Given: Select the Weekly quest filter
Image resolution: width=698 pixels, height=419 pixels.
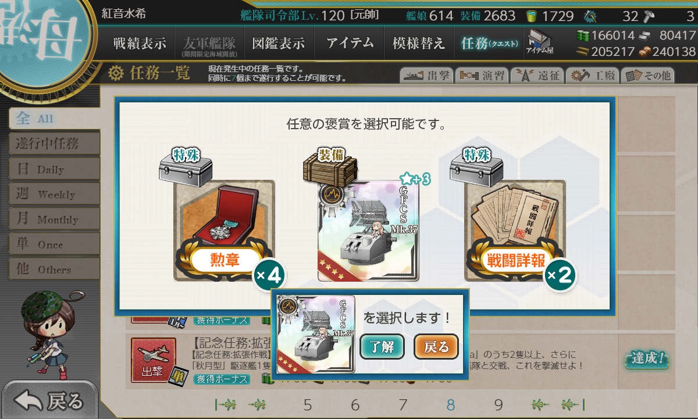Looking at the screenshot, I should tap(54, 194).
